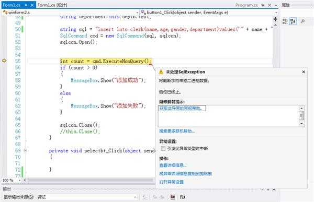Pin the Form1.cs editor tab

[x=26, y=5]
